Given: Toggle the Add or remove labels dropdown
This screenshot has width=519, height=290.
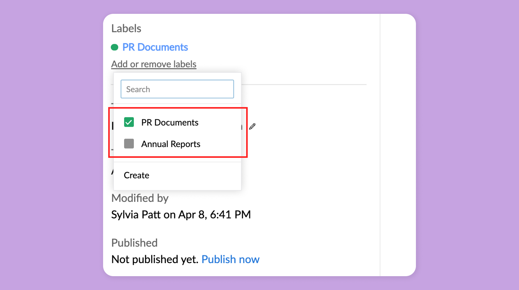Looking at the screenshot, I should pos(154,64).
